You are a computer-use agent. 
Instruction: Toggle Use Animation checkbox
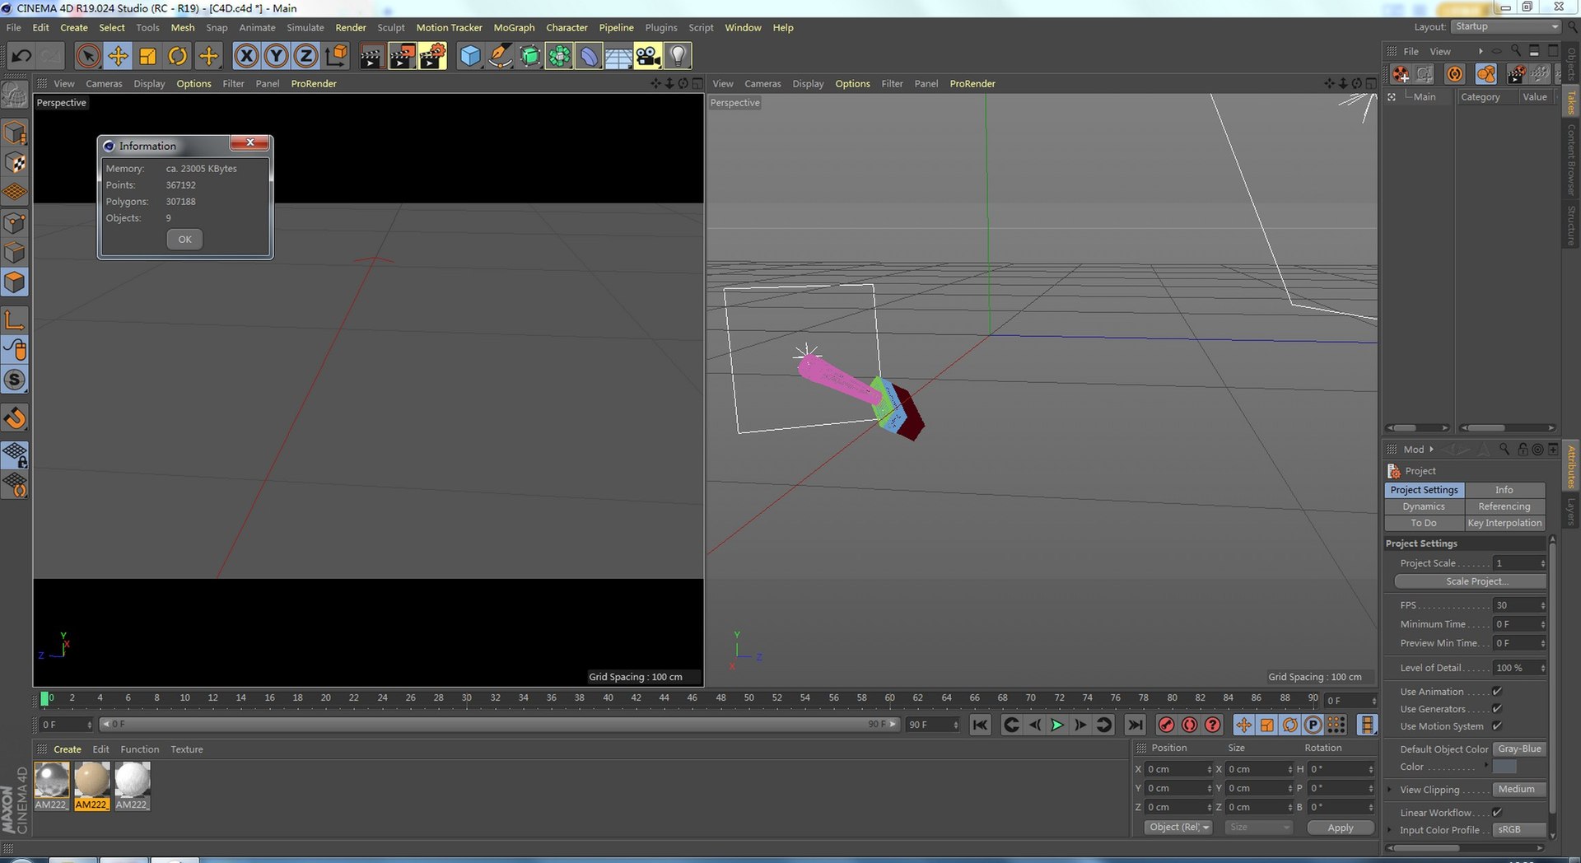coord(1497,692)
